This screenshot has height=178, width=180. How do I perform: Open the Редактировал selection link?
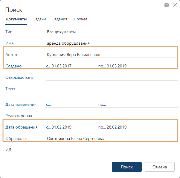pyautogui.click(x=19, y=116)
